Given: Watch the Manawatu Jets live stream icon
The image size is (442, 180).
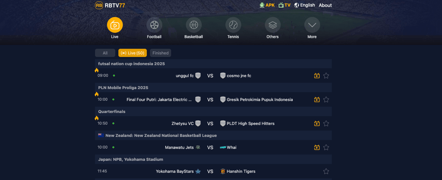Looking at the screenshot, I should tap(317, 147).
